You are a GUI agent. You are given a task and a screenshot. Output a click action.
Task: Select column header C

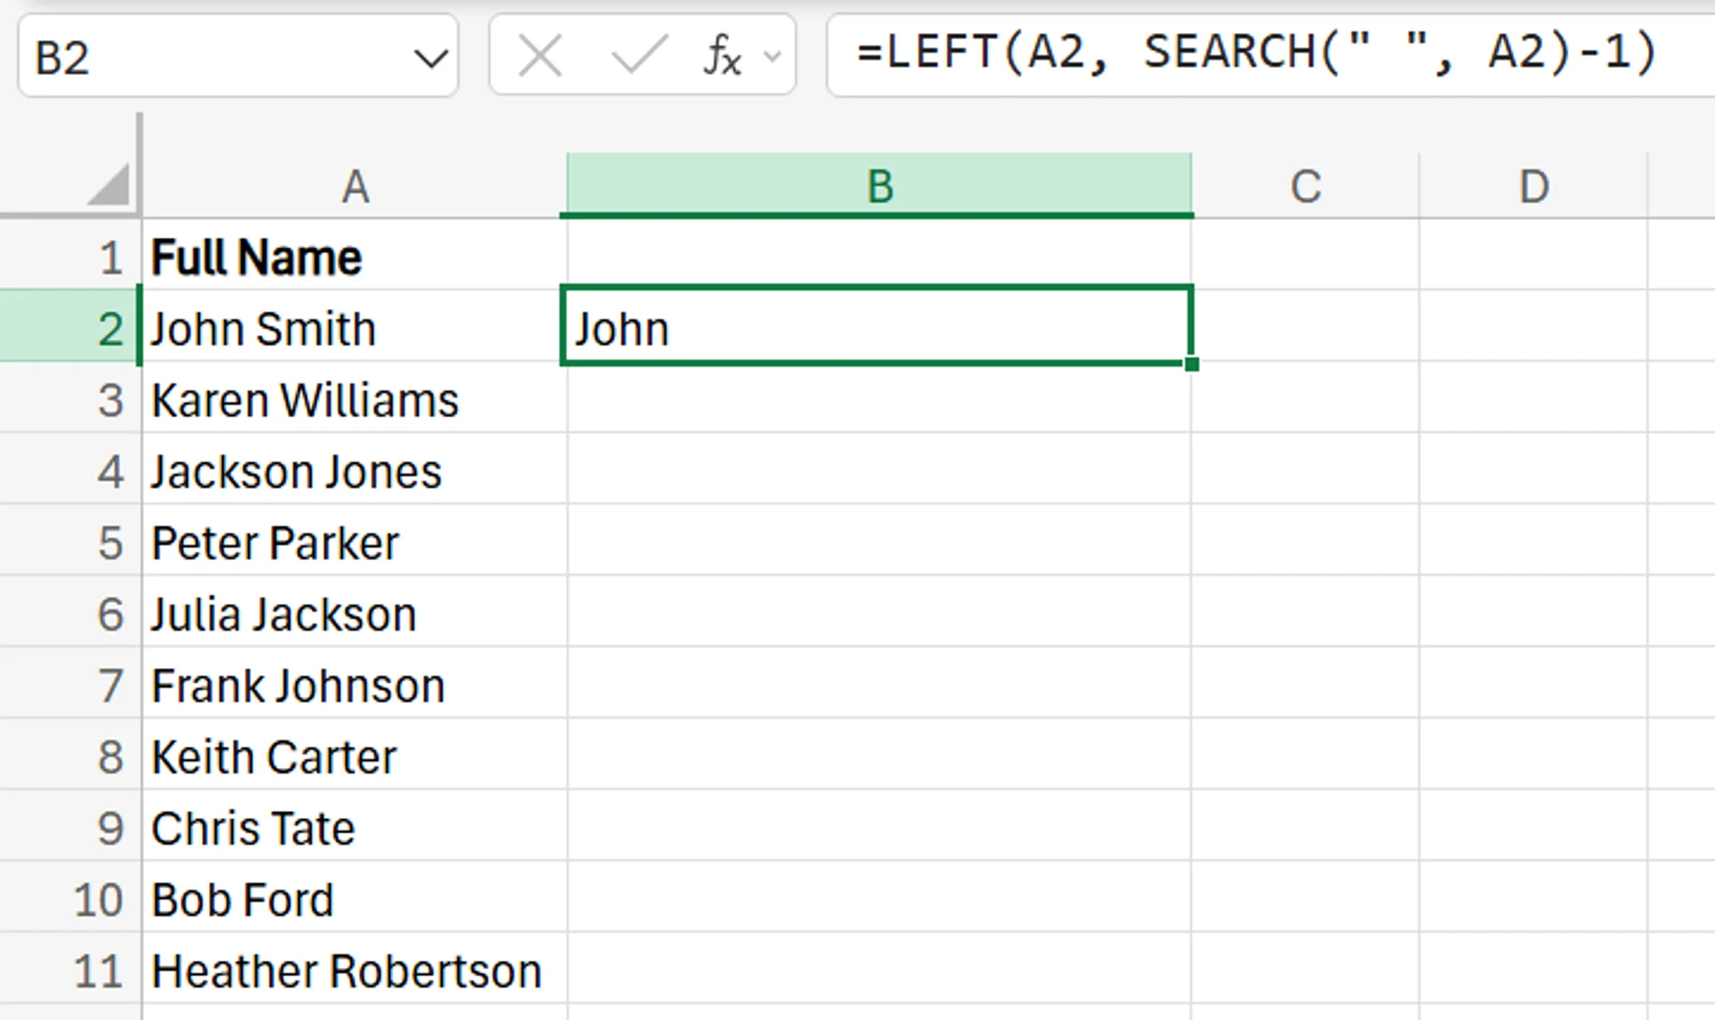[1306, 185]
